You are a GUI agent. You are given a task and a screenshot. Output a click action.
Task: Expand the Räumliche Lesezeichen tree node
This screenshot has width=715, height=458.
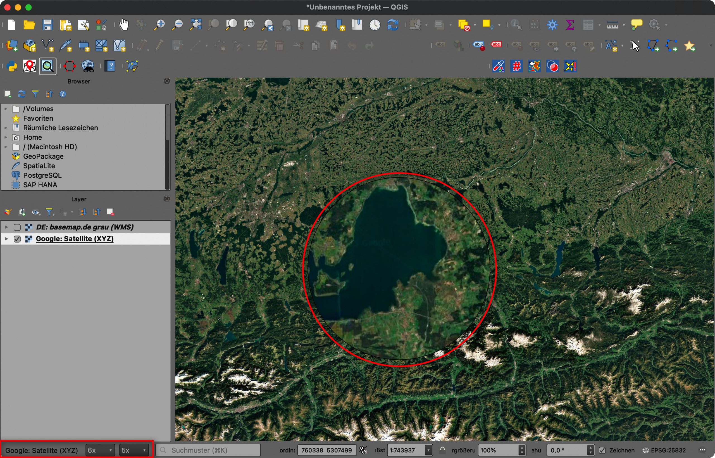(x=6, y=128)
